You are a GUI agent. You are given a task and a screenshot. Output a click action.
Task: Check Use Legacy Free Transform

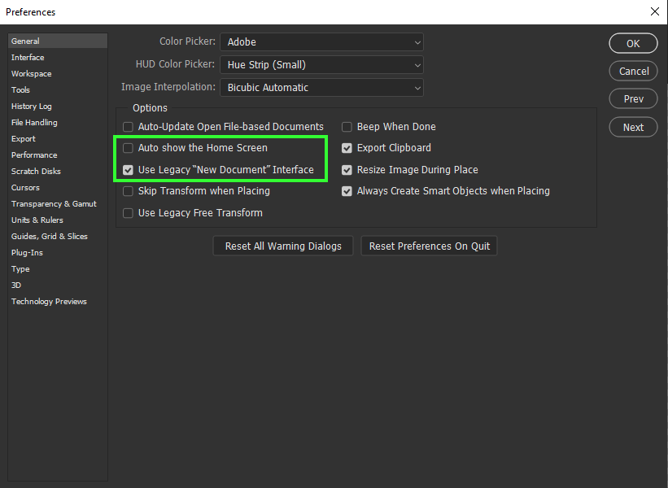click(128, 212)
